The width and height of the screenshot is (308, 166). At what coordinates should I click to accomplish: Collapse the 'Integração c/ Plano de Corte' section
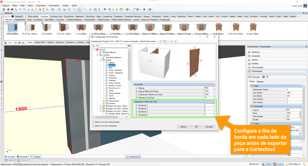coord(213,102)
